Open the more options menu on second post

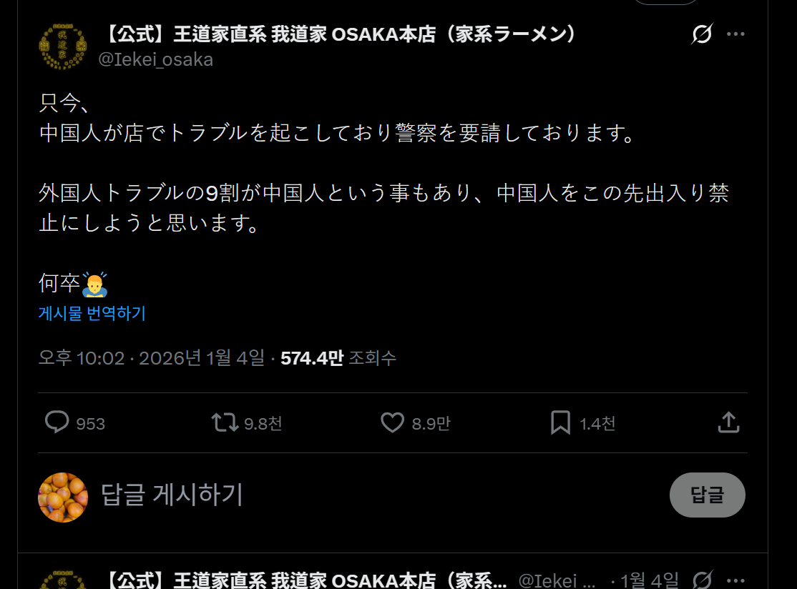(735, 580)
